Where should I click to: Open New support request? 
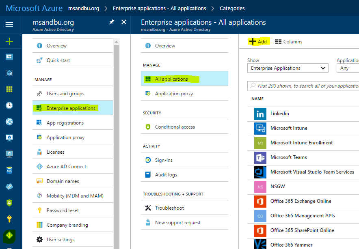[x=184, y=223]
